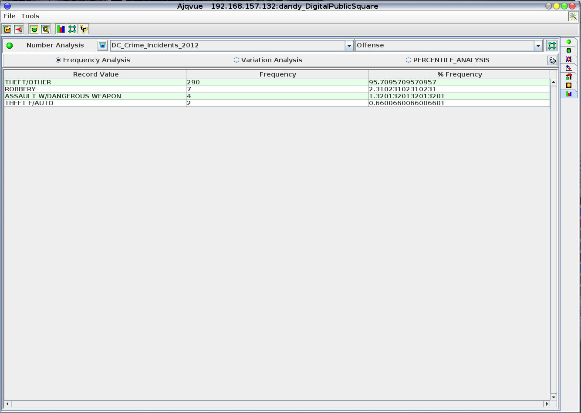Click the yellow connector nodes toolbar icon
The image size is (581, 413).
[x=84, y=29]
